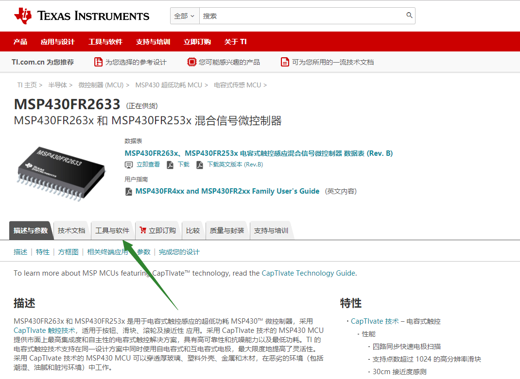520x379 pixels.
Task: Go to 半导体 breadcrumb
Action: coord(57,85)
